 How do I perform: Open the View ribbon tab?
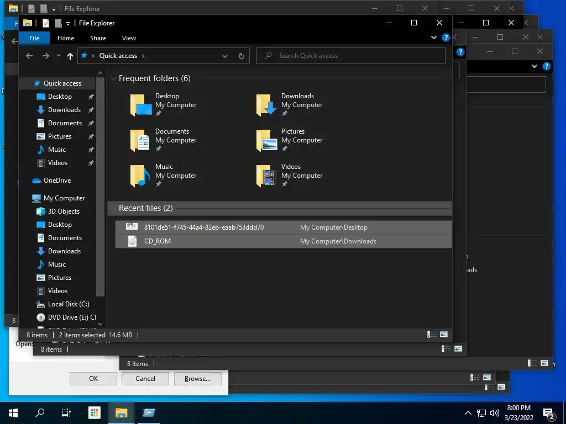[x=129, y=38]
